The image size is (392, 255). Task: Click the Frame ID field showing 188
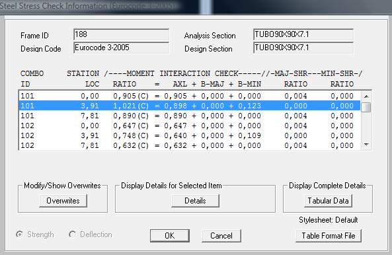pos(121,34)
